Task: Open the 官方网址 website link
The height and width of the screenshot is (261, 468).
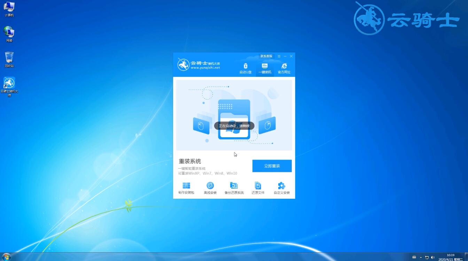Action: 284,68
